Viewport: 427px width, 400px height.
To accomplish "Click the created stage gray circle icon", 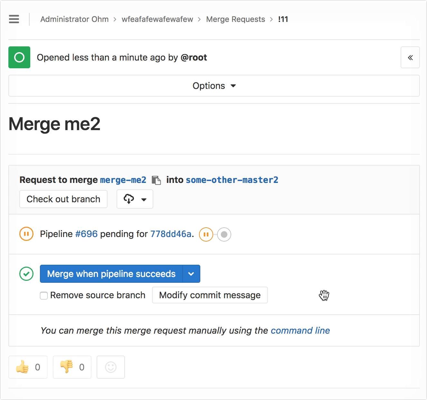I will pyautogui.click(x=224, y=234).
